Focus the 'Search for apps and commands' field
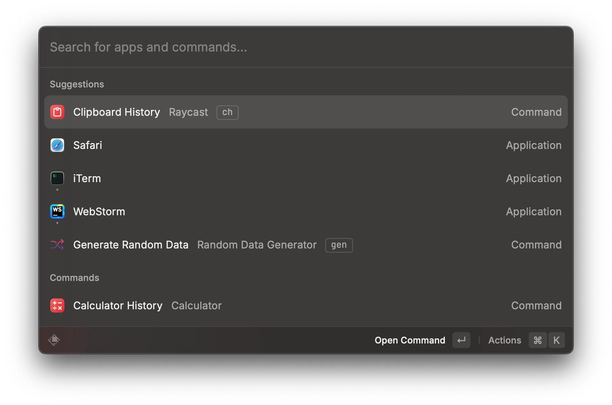 [306, 47]
